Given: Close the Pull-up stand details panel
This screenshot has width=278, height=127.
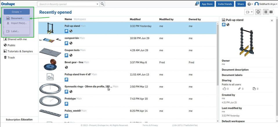Looking at the screenshot, I should pos(272,20).
